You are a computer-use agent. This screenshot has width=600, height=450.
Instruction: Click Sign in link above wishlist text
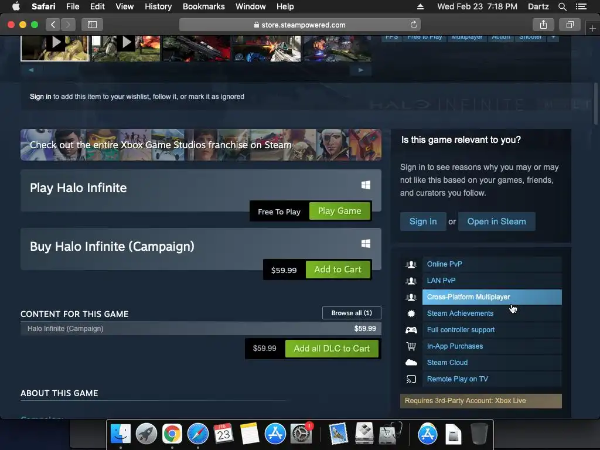click(x=40, y=97)
